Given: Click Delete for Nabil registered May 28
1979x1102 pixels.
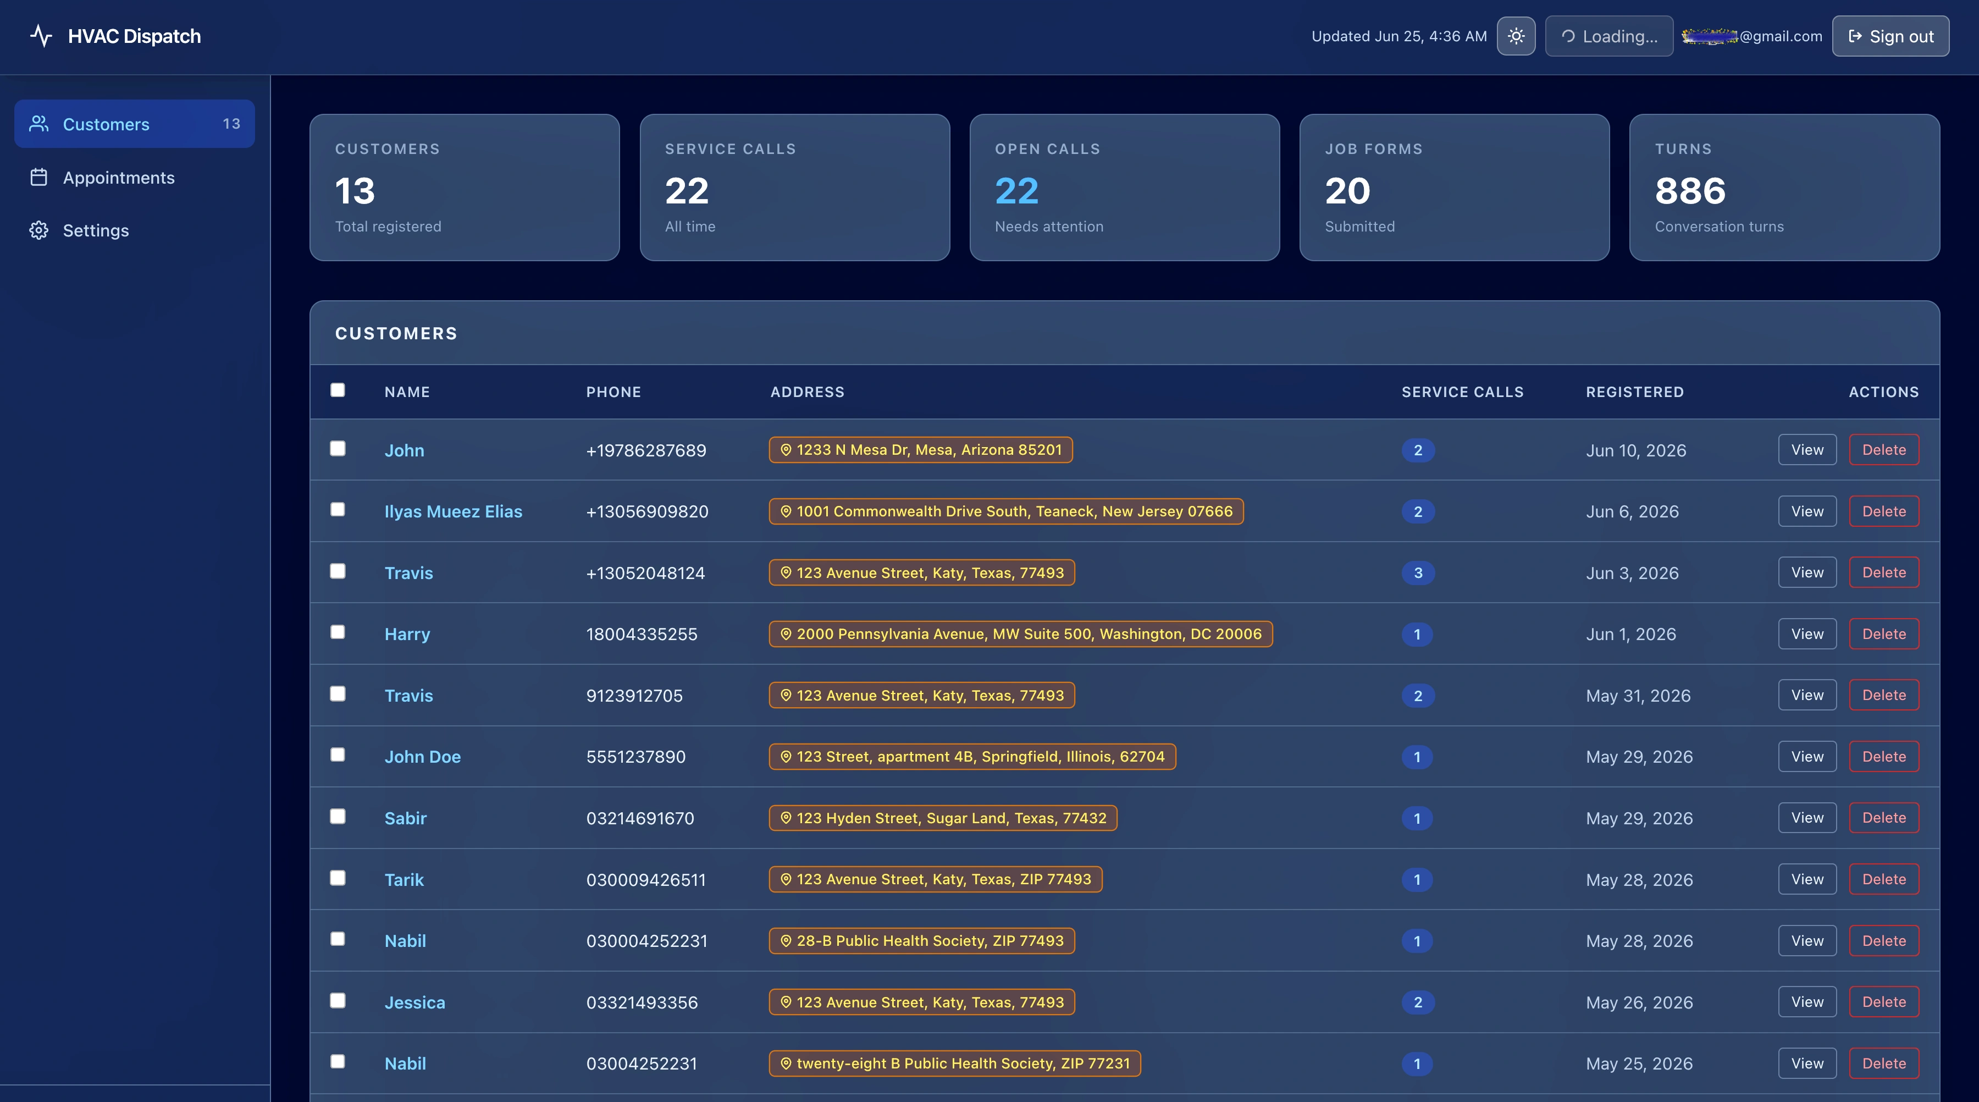Looking at the screenshot, I should pos(1884,941).
